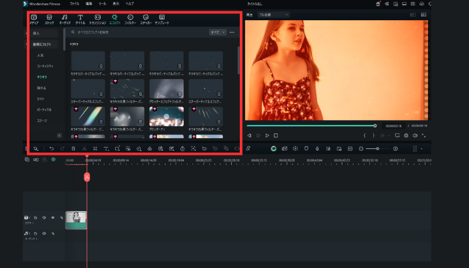This screenshot has width=469, height=268.
Task: Add a marker with the shield icon
Action: tap(306, 148)
